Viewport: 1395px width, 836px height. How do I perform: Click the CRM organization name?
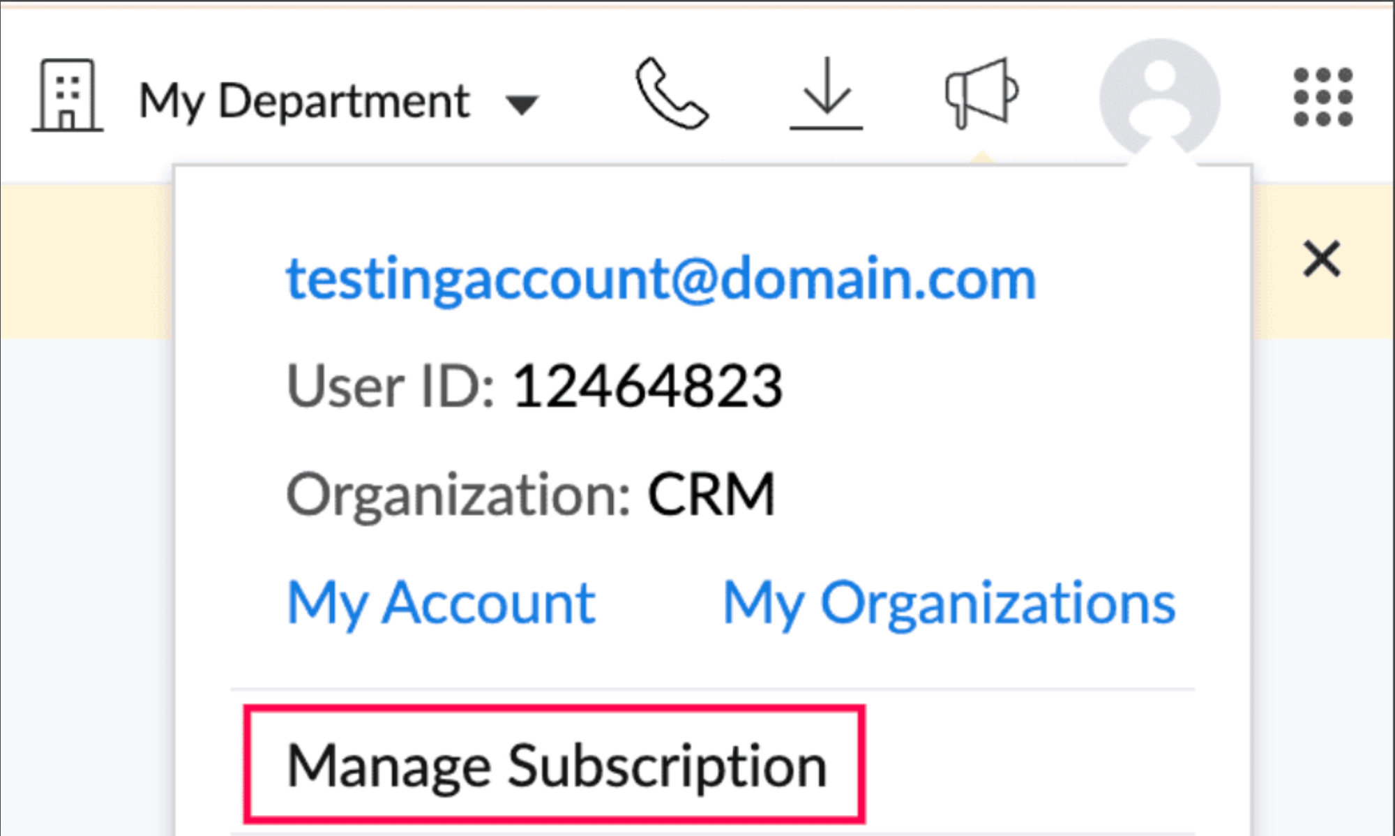coord(711,495)
